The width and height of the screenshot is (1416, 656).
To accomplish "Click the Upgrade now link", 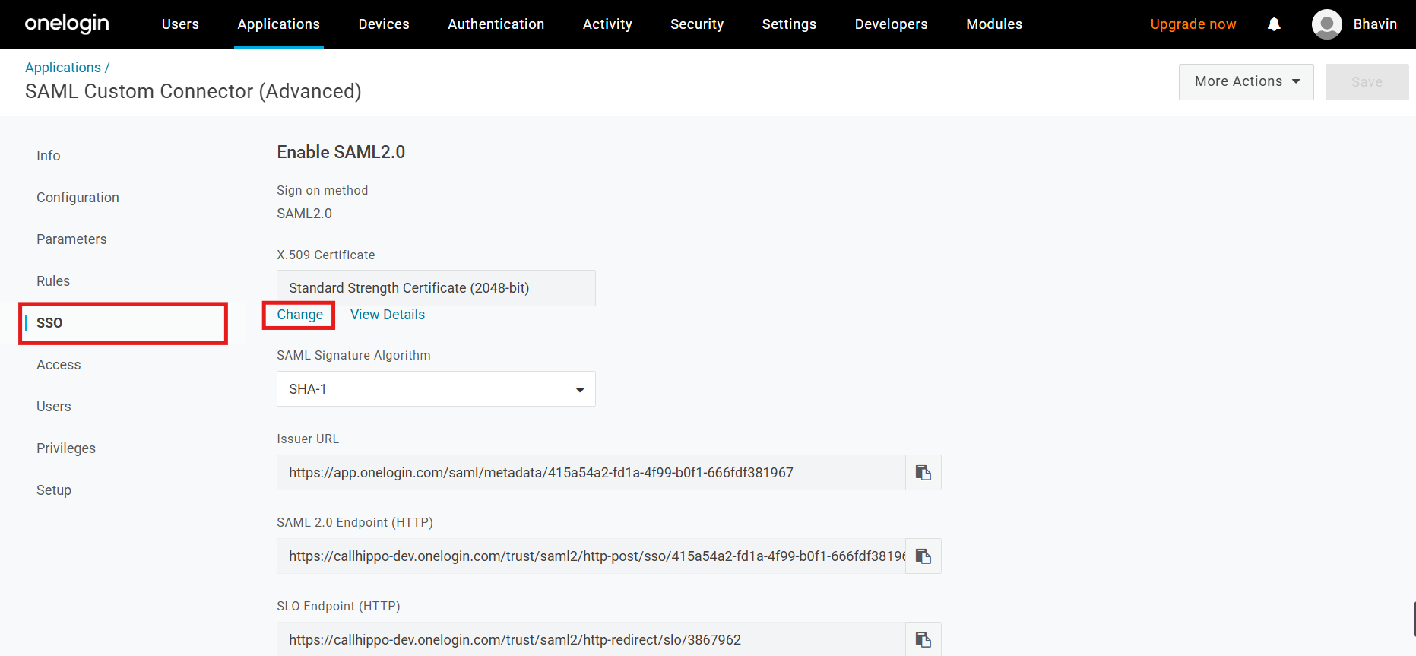I will [x=1193, y=24].
